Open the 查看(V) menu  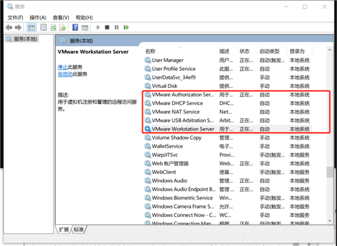(x=61, y=18)
